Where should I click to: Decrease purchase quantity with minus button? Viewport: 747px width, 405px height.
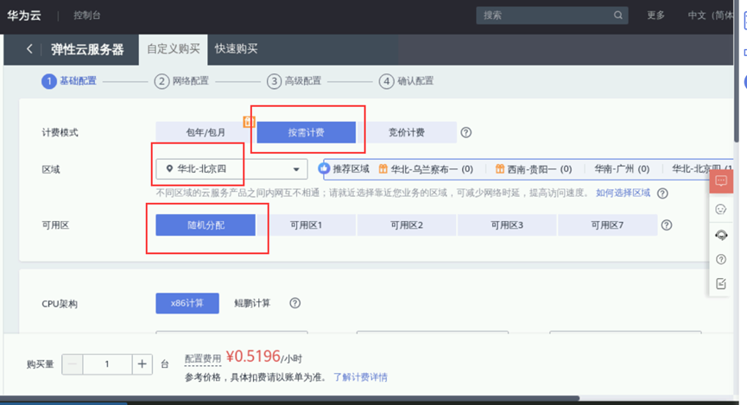tap(72, 364)
